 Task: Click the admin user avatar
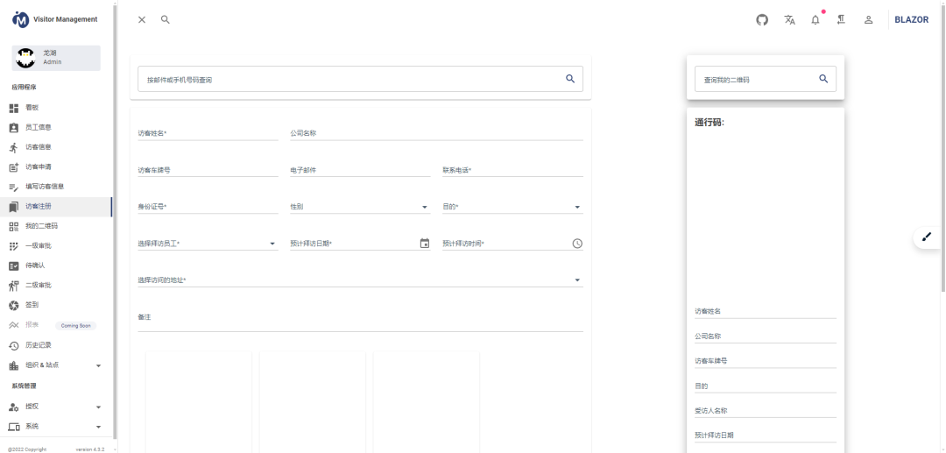(x=25, y=59)
